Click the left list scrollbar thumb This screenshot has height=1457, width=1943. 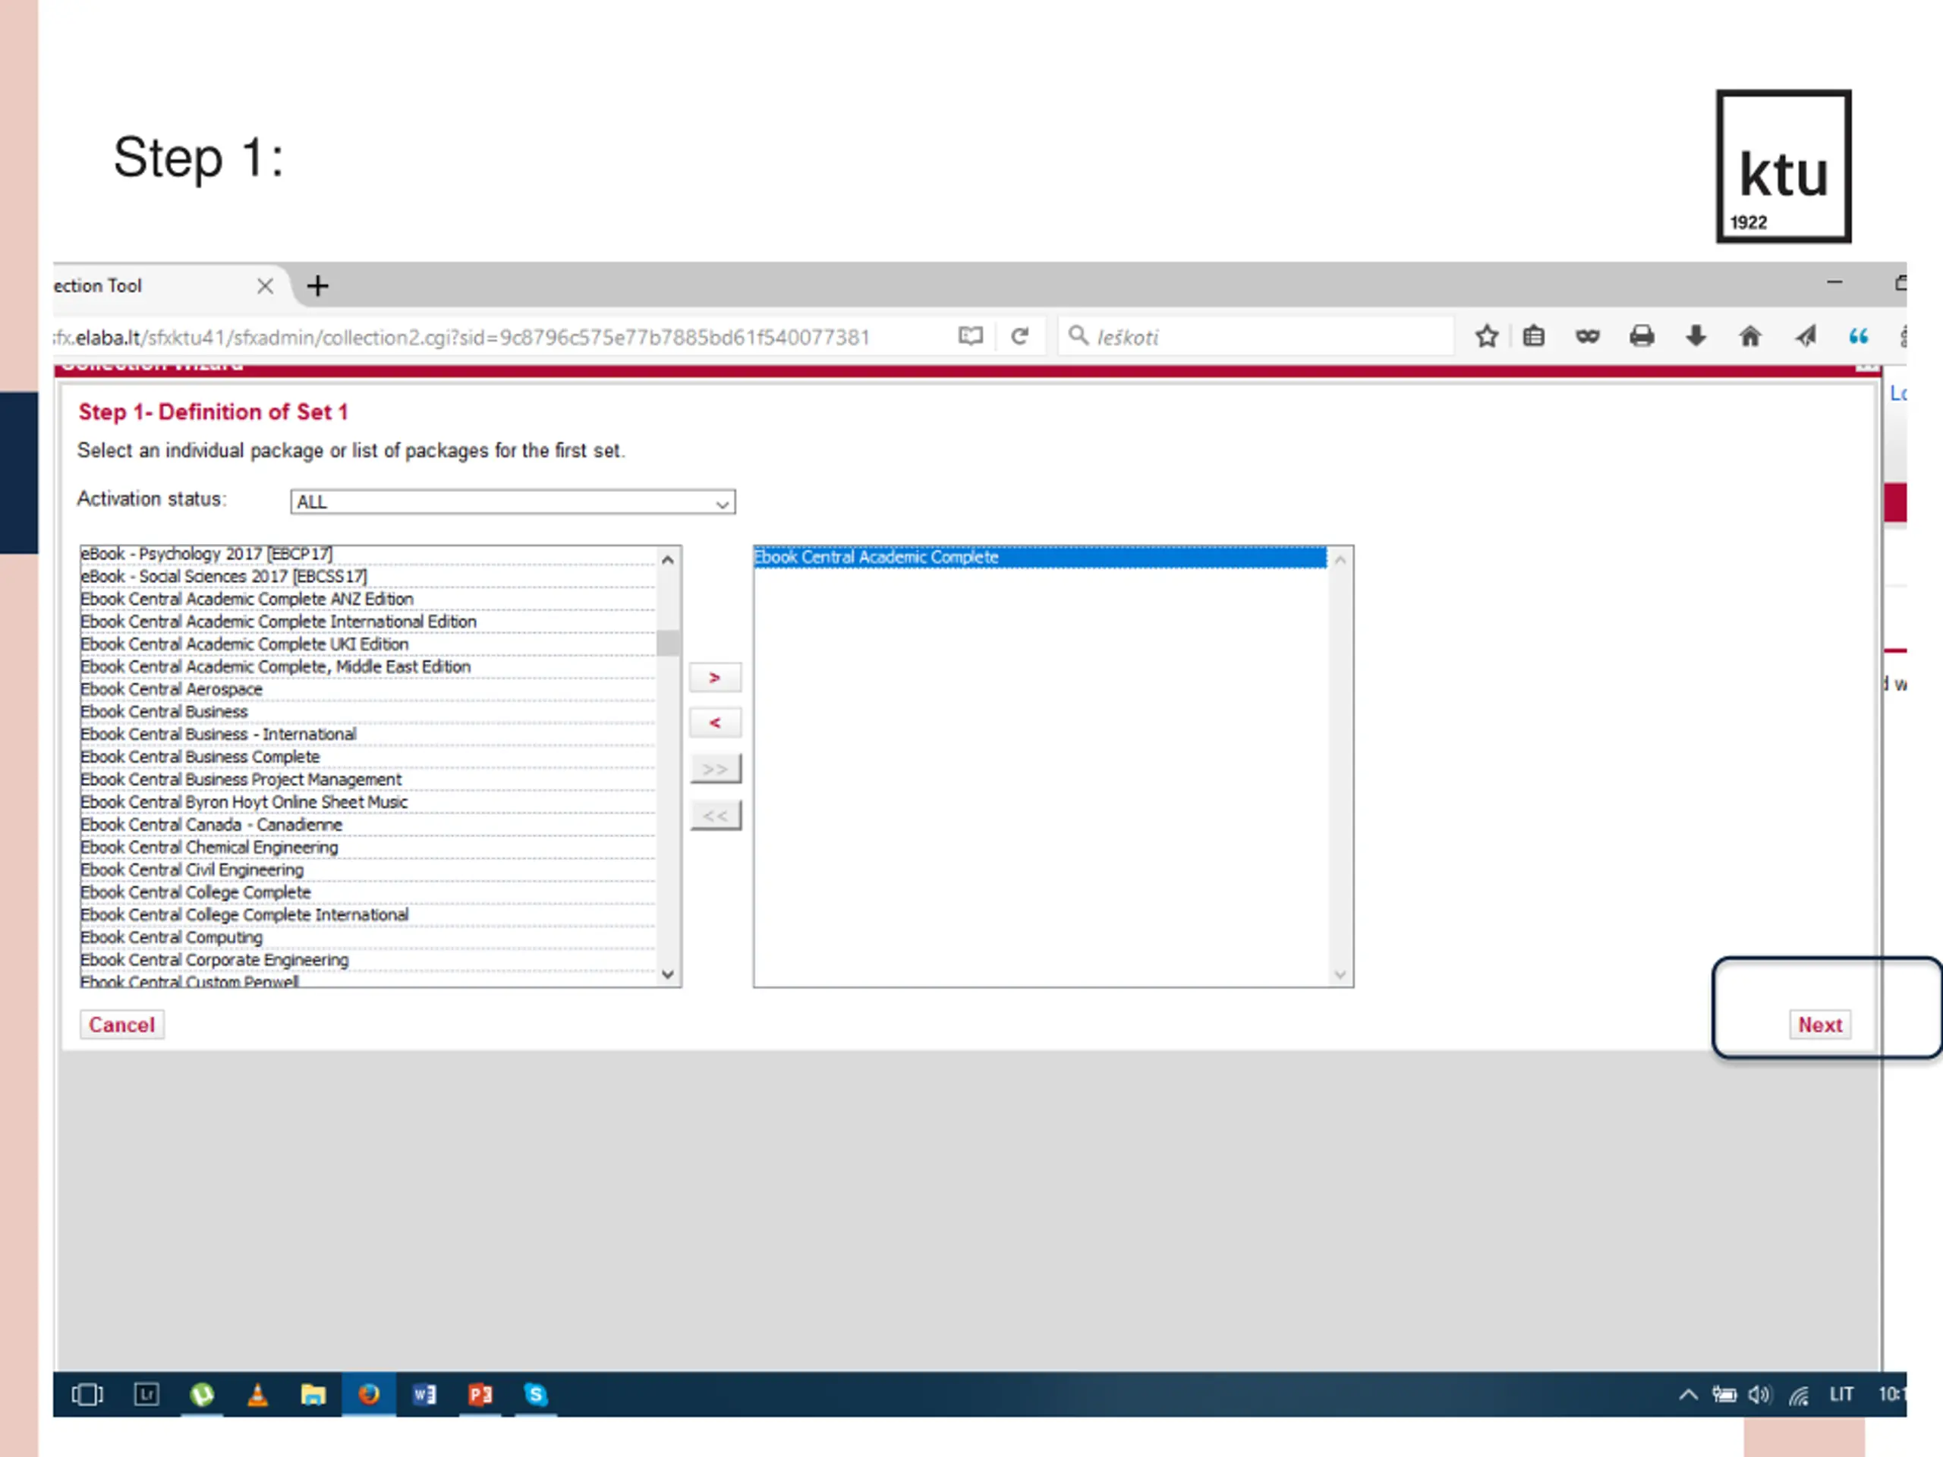click(x=668, y=643)
